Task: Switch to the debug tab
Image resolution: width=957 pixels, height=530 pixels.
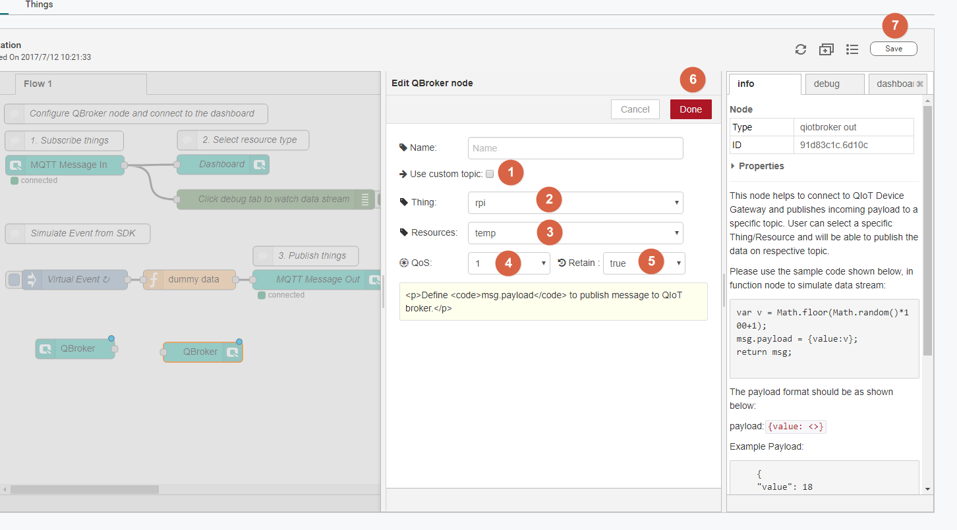Action: pyautogui.click(x=826, y=84)
